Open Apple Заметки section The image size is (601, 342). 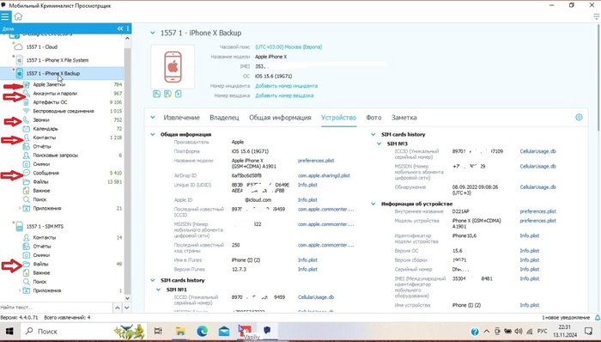tap(49, 84)
